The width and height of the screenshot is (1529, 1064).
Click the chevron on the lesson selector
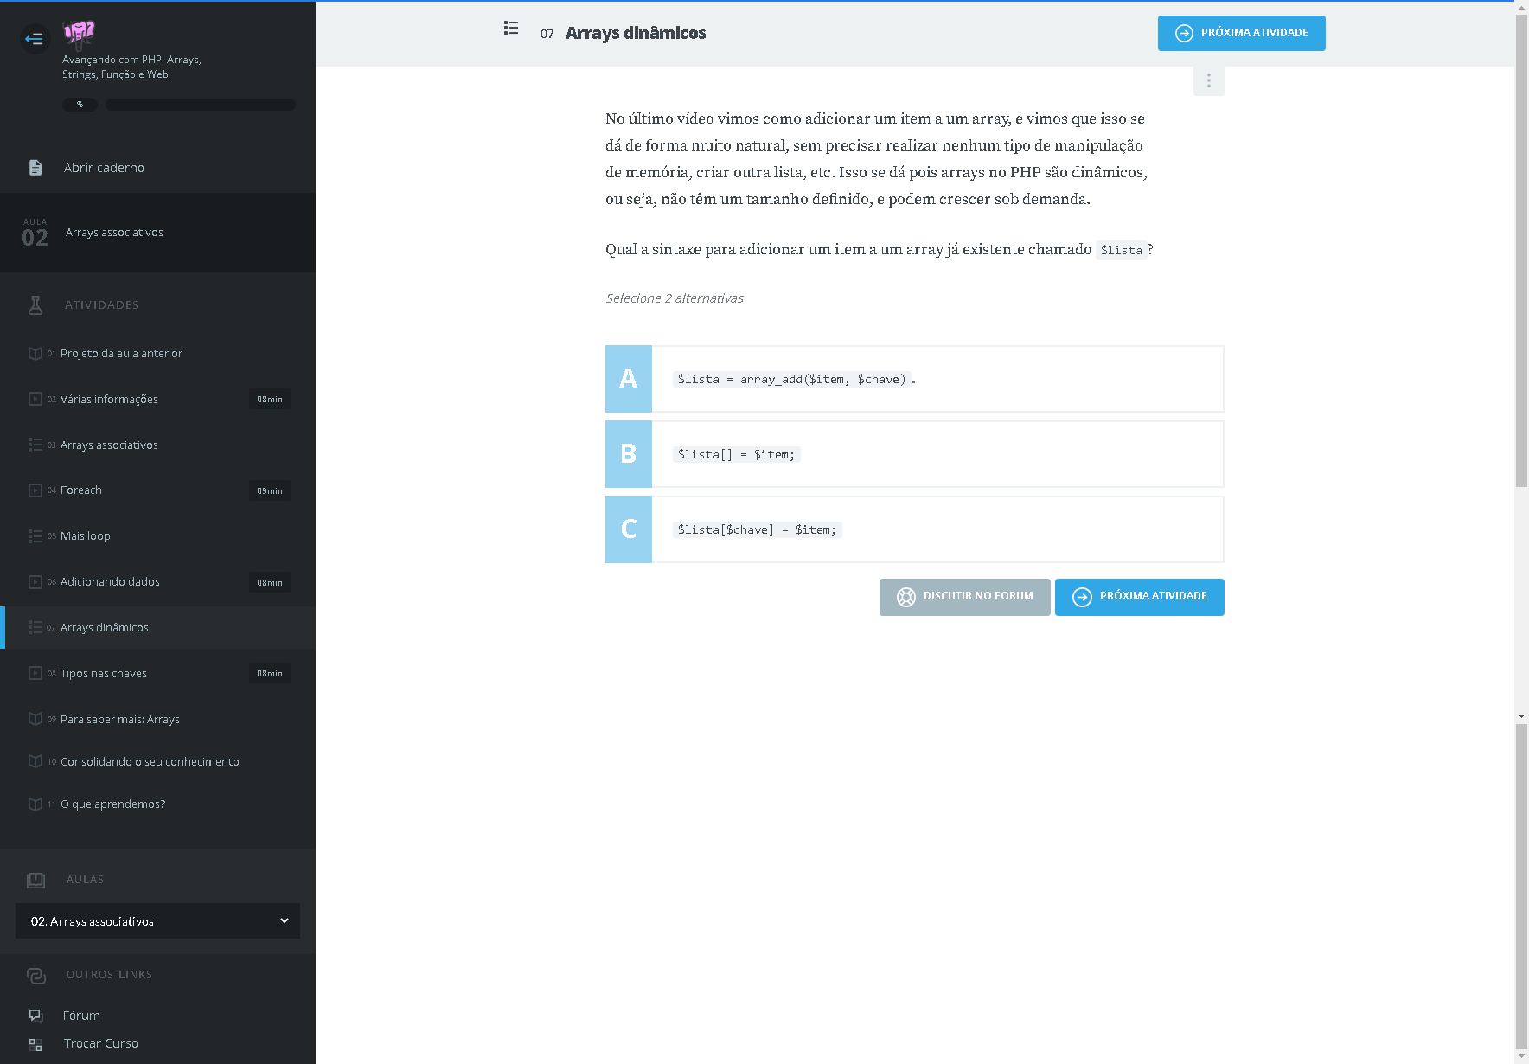point(284,921)
